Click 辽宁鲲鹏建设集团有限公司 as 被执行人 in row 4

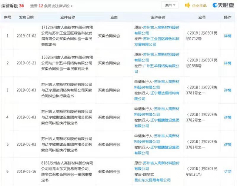coord(157,123)
